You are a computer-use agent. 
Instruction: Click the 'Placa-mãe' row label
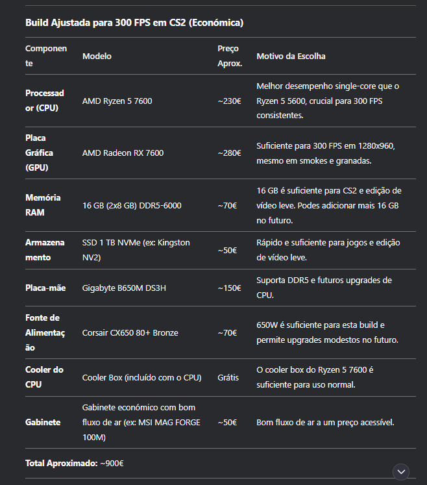[x=45, y=288]
